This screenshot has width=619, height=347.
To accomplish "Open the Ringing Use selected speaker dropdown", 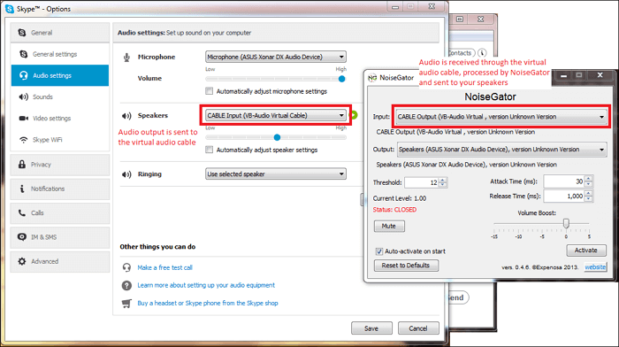I will [276, 173].
